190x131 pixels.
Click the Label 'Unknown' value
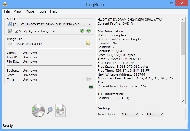(30, 53)
